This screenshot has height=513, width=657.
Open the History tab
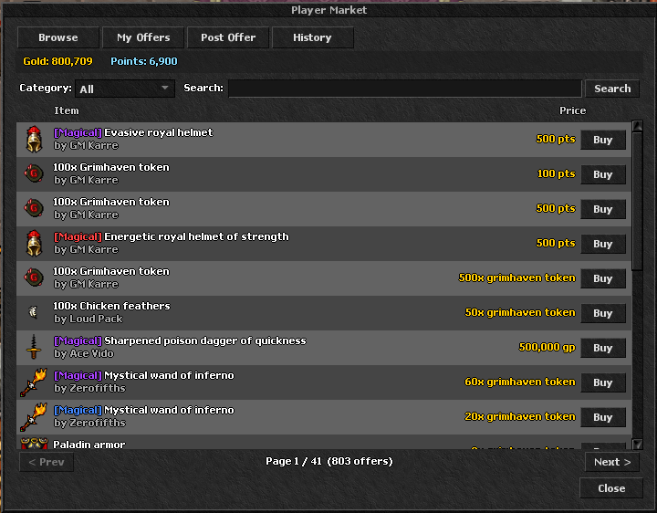click(x=313, y=37)
